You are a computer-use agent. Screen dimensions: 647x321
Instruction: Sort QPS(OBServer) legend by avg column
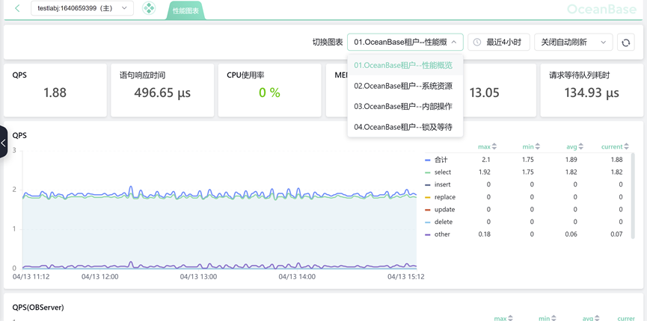pos(591,318)
